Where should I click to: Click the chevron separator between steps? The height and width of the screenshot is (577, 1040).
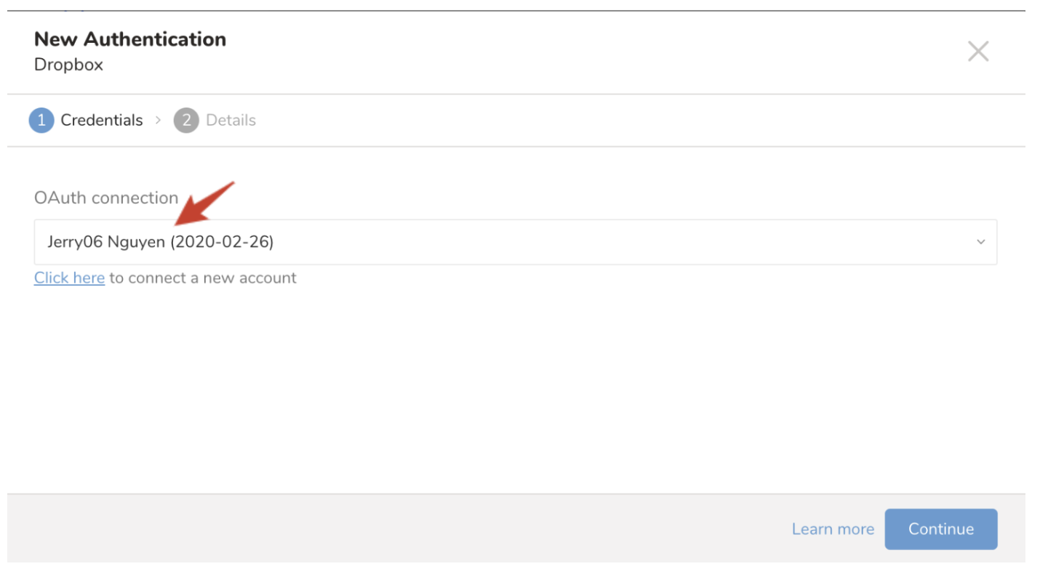[x=158, y=121]
